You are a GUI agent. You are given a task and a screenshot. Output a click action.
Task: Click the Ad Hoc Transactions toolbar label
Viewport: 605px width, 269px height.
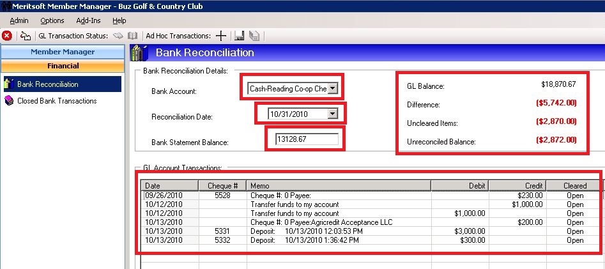[x=178, y=36]
